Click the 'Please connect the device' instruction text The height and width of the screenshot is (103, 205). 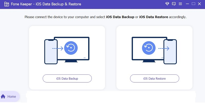pos(105,17)
